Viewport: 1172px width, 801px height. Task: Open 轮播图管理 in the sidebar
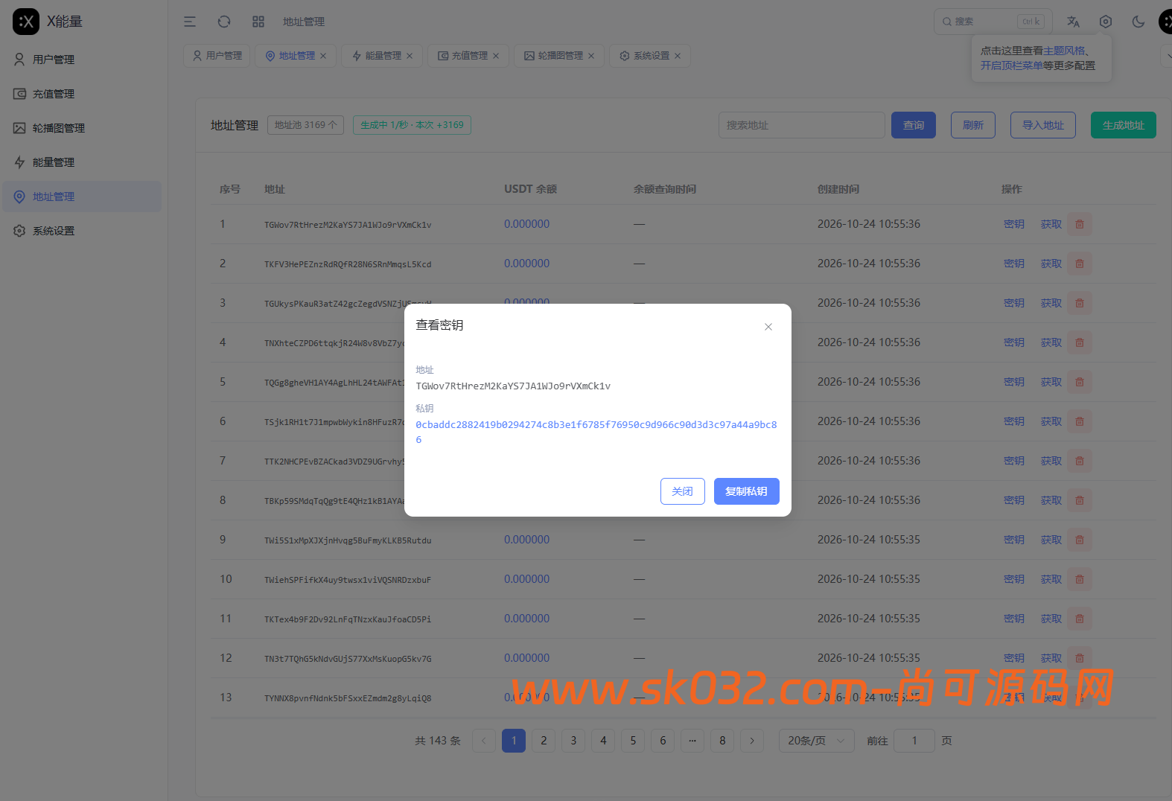pyautogui.click(x=82, y=128)
